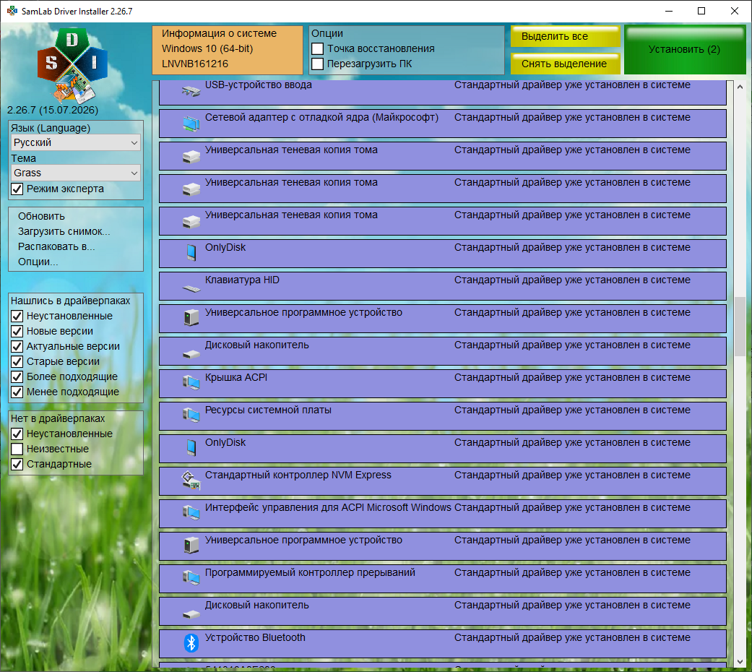Select Крышка ACPI row text
The image size is (752, 672).
coord(236,377)
